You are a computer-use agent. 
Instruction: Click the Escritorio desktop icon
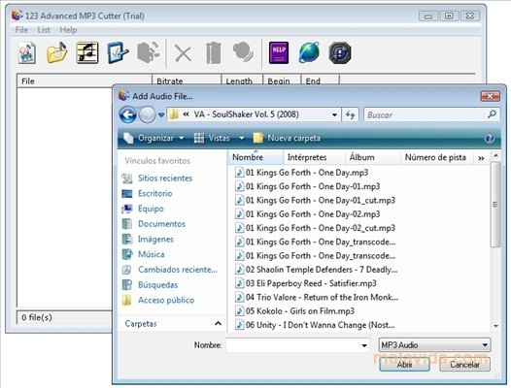point(126,194)
